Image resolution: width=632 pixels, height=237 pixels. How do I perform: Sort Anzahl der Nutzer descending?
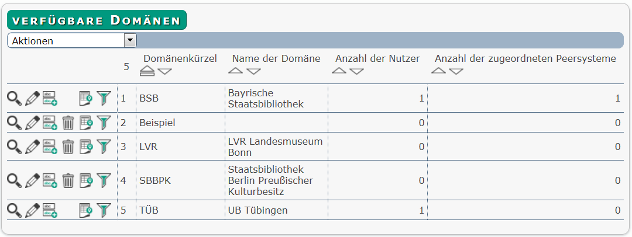(x=357, y=71)
